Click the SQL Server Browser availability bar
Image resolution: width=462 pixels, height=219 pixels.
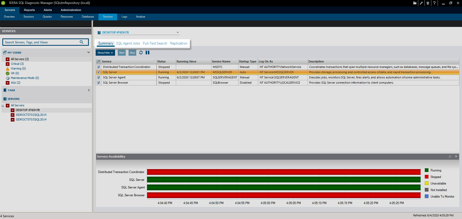[x=284, y=195]
